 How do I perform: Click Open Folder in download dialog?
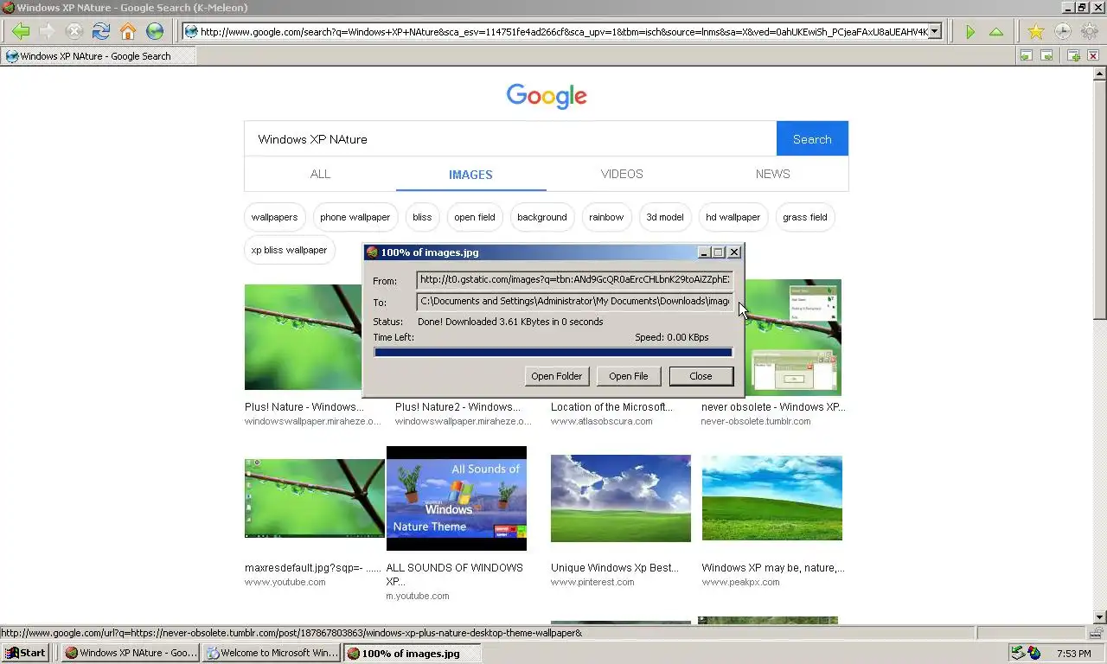557,376
